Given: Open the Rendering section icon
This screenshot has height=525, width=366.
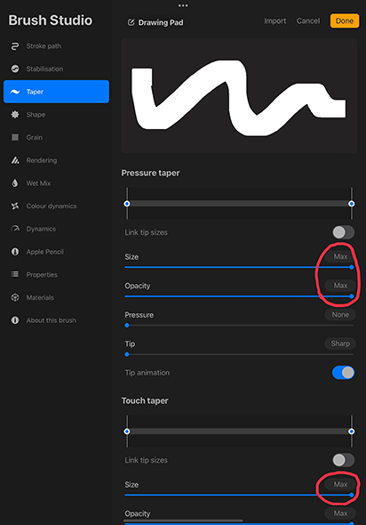Looking at the screenshot, I should point(15,160).
